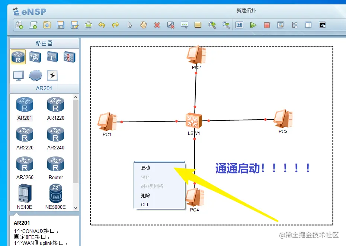
Task: Click the new sample topology icon
Action: tap(33, 25)
